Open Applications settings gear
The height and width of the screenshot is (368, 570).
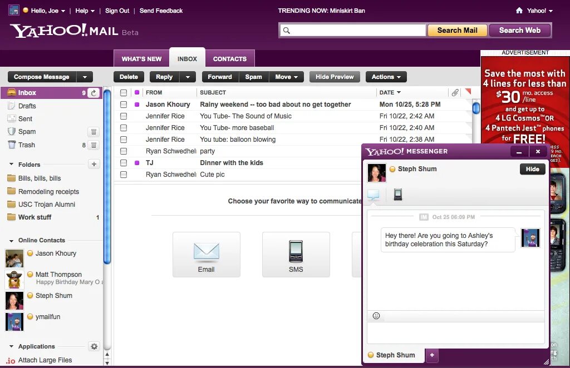click(94, 346)
